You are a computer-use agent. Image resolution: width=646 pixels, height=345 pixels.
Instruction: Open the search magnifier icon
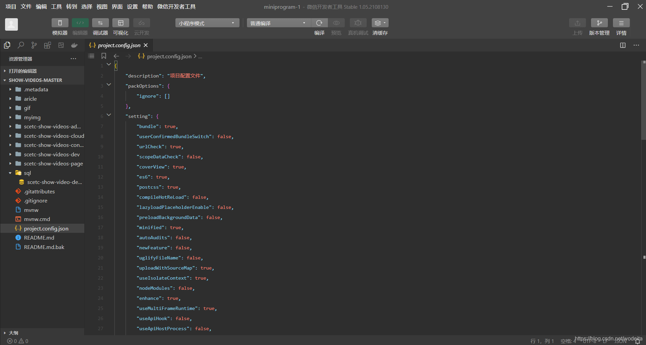coord(21,45)
